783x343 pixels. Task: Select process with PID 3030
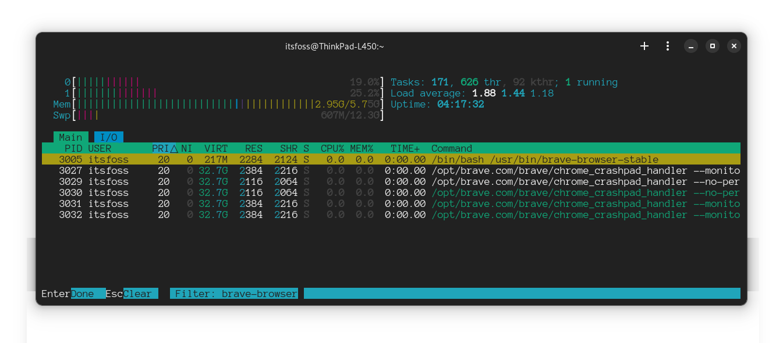(349, 192)
